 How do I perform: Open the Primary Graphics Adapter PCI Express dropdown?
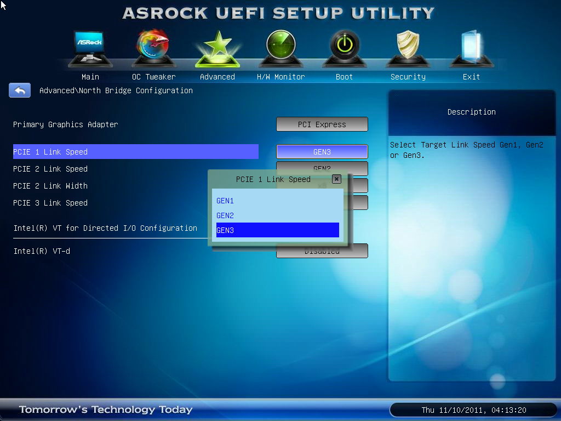click(322, 124)
